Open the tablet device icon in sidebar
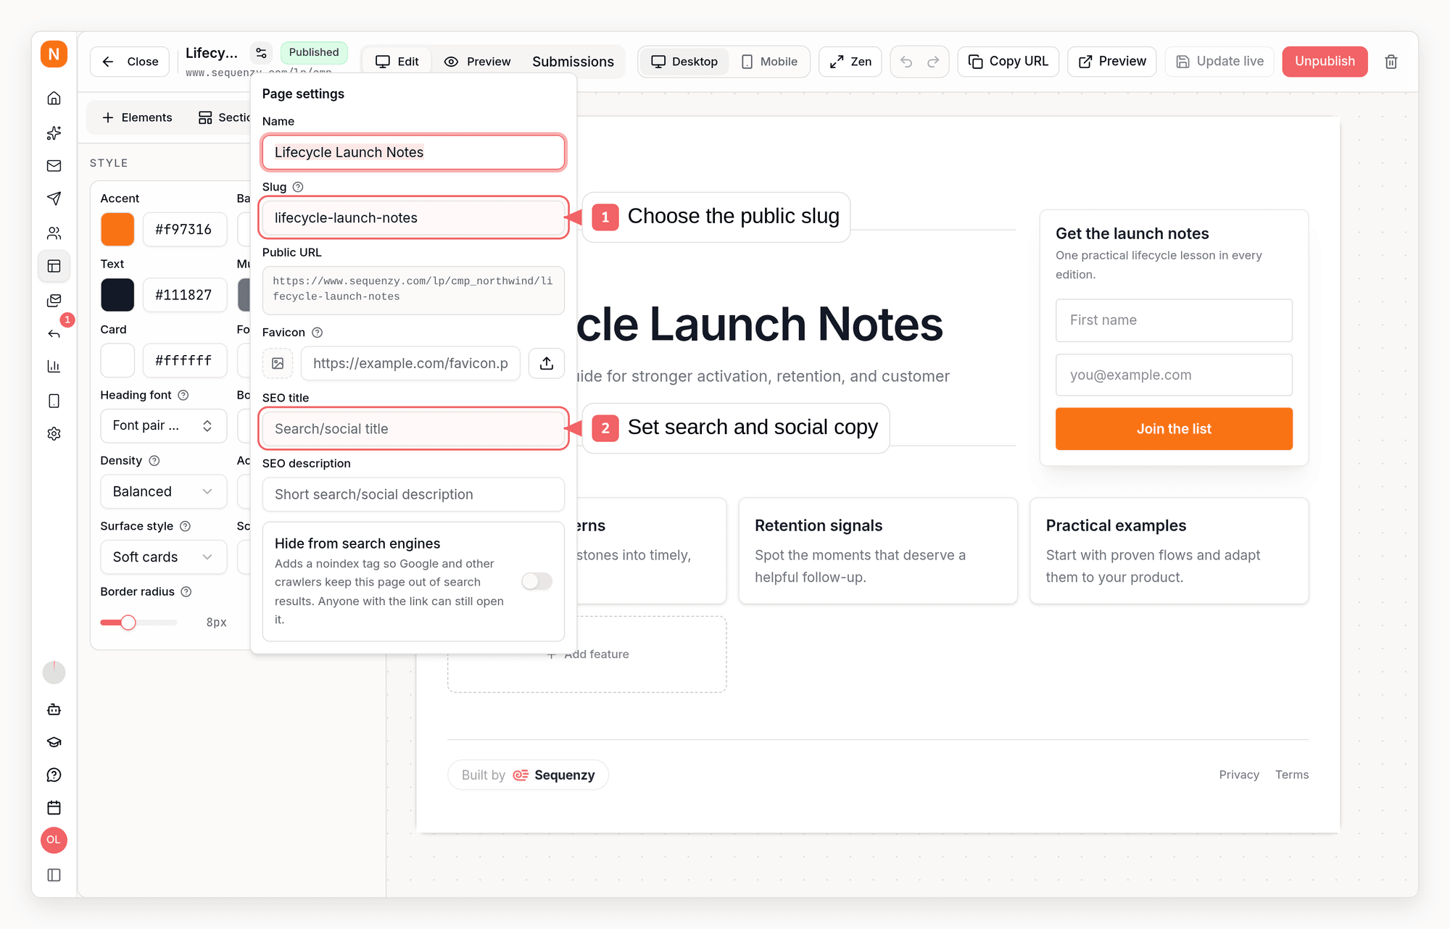The image size is (1450, 929). 54,401
